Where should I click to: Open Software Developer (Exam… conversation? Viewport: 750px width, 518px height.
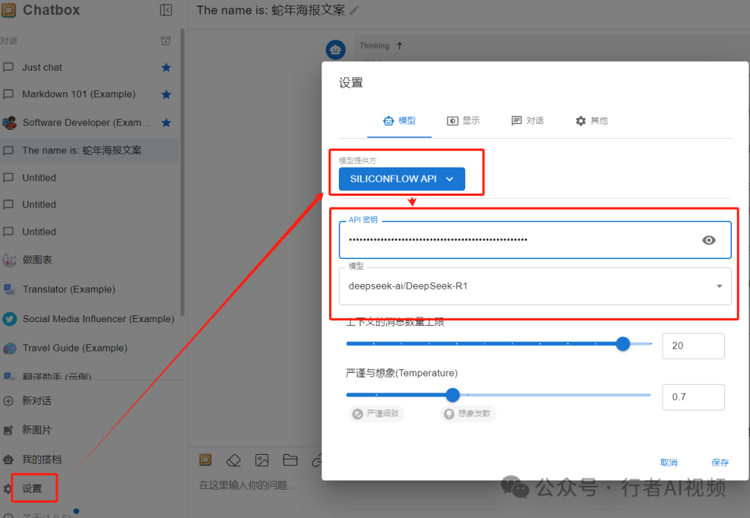click(x=90, y=122)
